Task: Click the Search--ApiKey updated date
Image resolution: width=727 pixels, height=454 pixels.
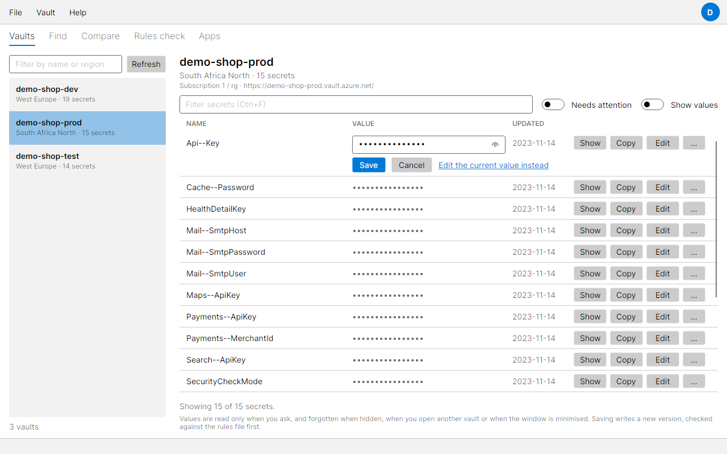Action: pyautogui.click(x=534, y=360)
